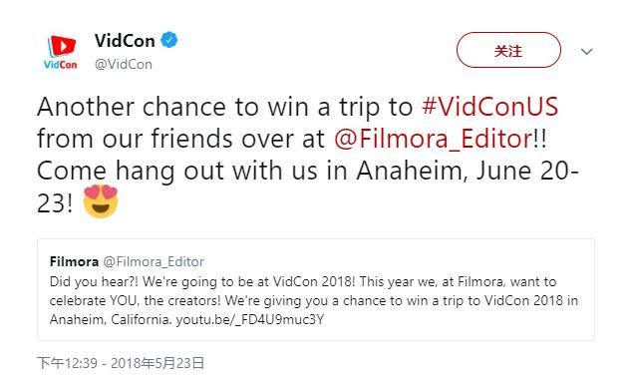
Task: Click the 'Anaheim, June 20-' line
Action: 468,171
